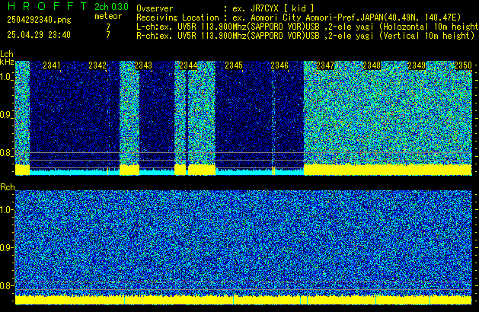The height and width of the screenshot is (312, 479).
Task: Click the meteor count label
Action: coord(108,16)
